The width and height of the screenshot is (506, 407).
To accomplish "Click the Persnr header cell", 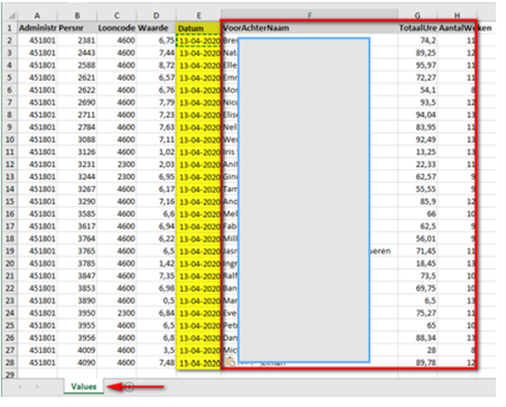I will [x=77, y=28].
